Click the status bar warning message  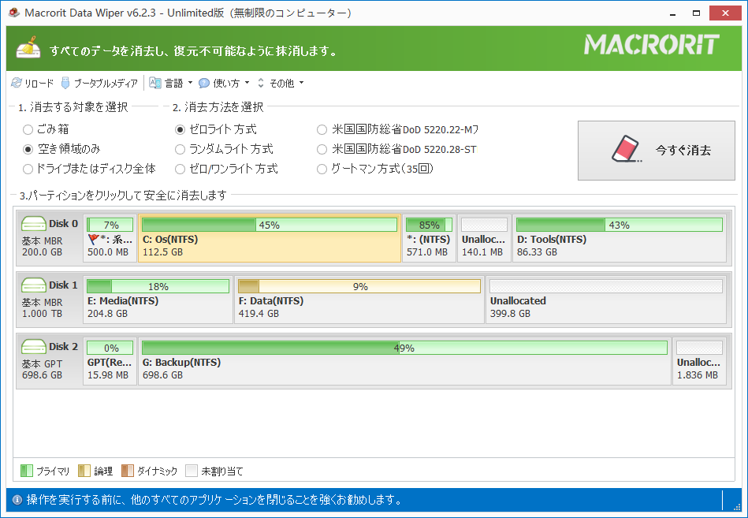[x=214, y=500]
